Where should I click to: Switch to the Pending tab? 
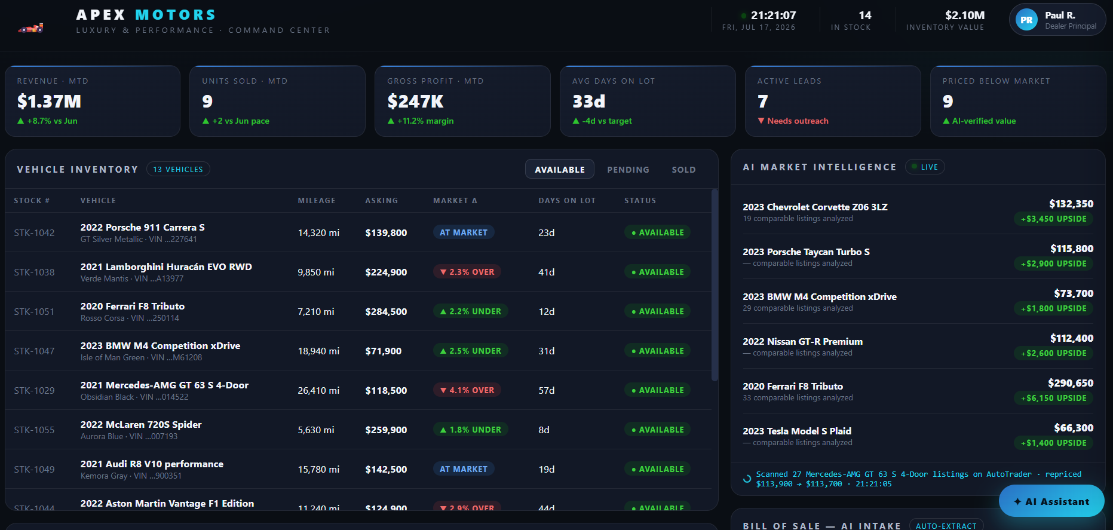coord(628,170)
